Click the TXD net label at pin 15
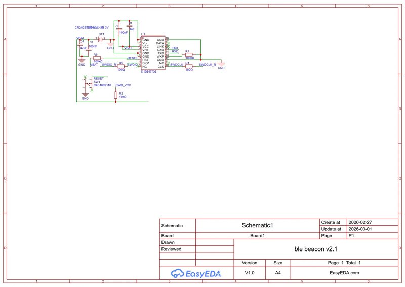 pos(175,48)
